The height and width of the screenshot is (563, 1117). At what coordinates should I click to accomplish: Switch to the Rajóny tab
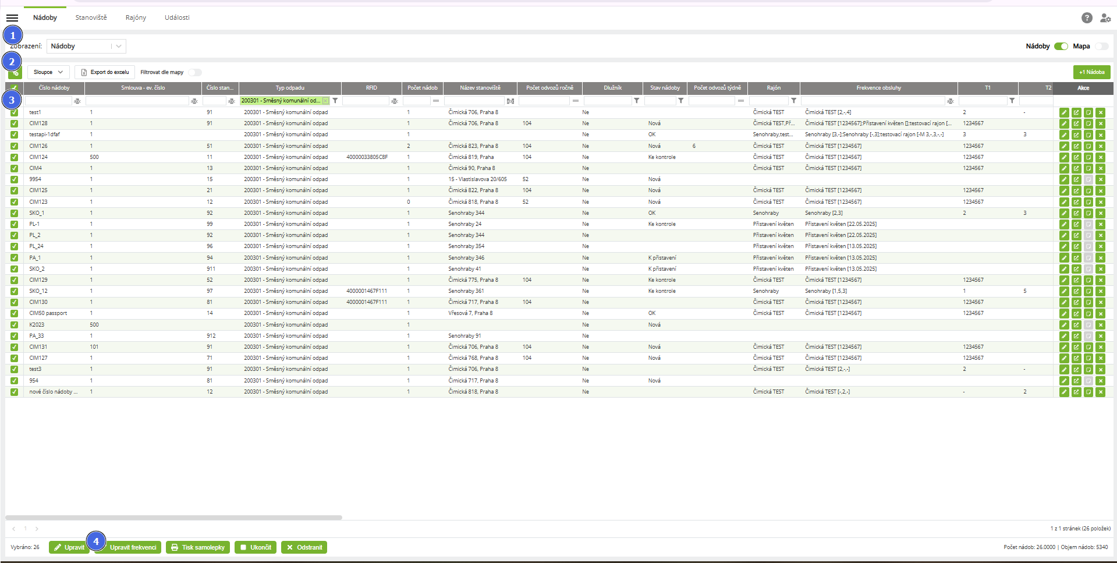(136, 17)
